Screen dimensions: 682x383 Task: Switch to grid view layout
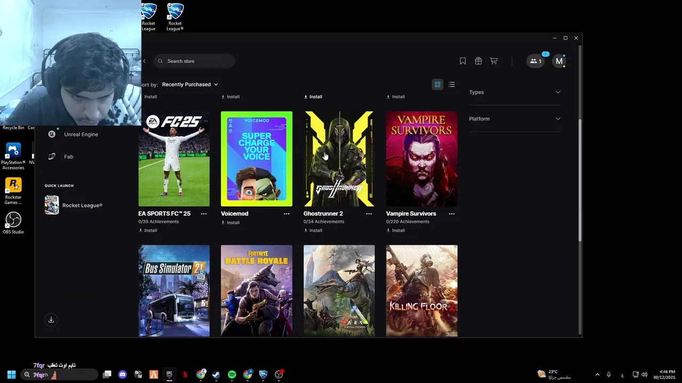pyautogui.click(x=437, y=85)
